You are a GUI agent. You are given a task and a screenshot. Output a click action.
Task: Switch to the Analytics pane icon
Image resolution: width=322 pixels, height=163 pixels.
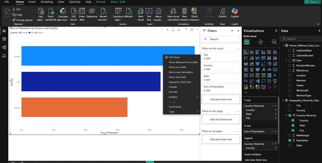[x=274, y=42]
